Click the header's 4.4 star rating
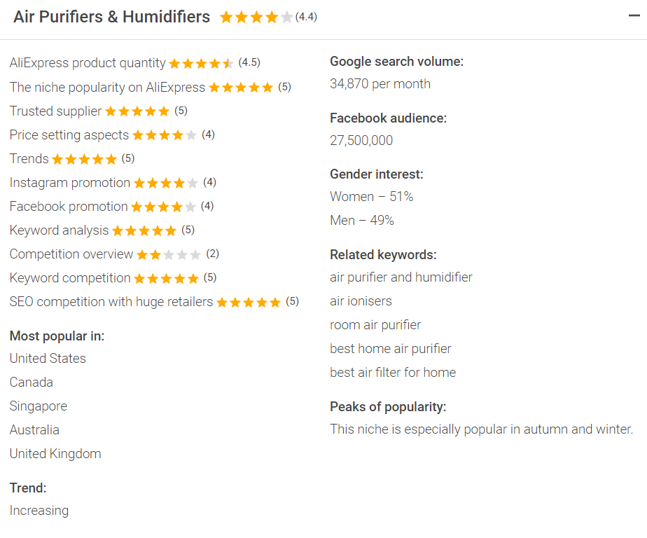Viewport: 647px width, 538px height. (x=256, y=18)
